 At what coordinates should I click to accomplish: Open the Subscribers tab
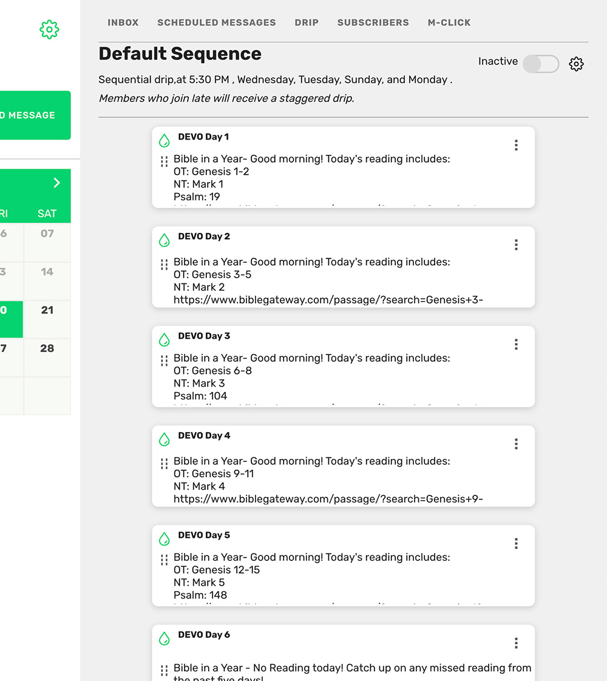click(x=373, y=22)
